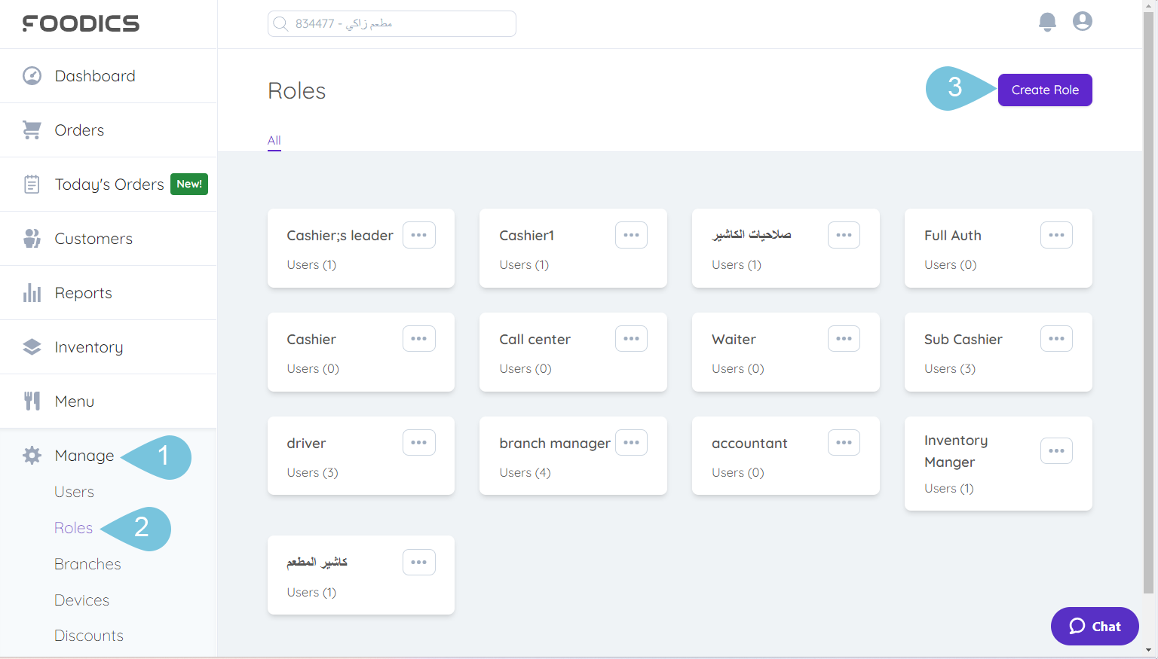This screenshot has width=1158, height=659.
Task: Click the Manage gear icon
Action: point(32,455)
